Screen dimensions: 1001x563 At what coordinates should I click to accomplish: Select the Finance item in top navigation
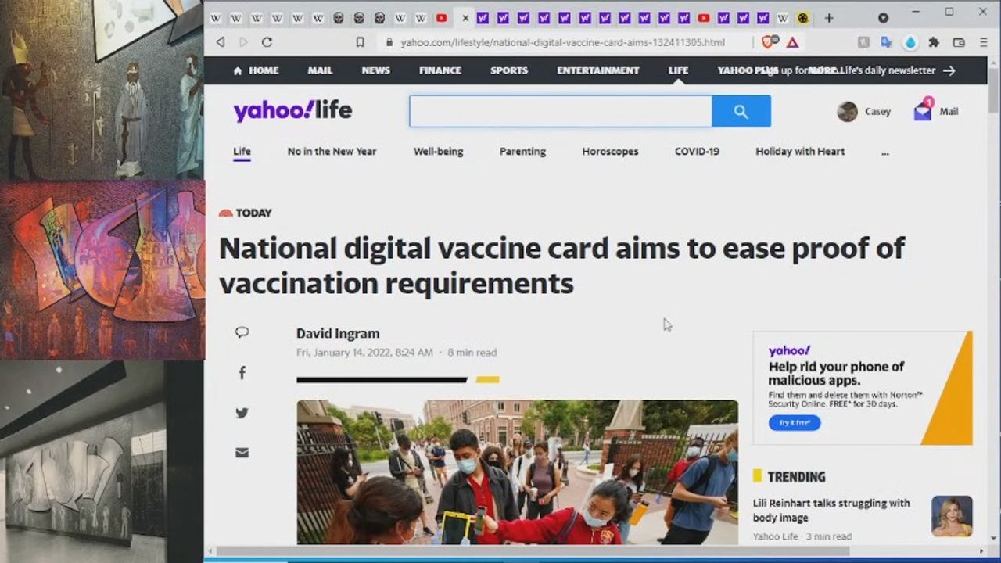440,70
